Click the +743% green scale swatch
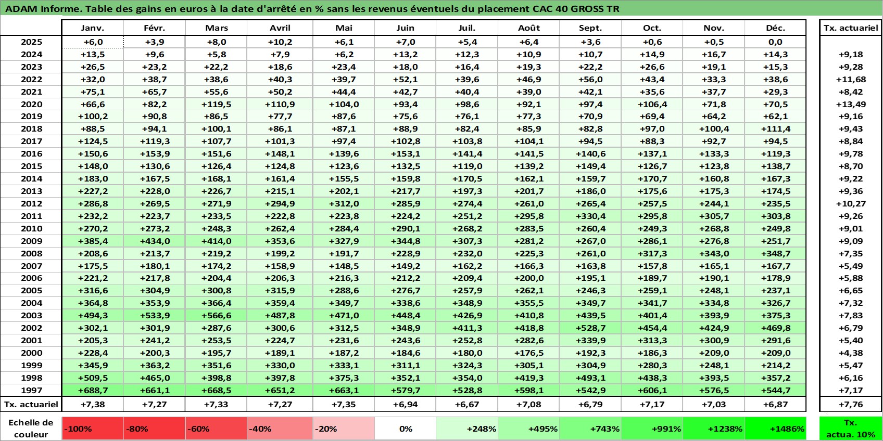Image resolution: width=883 pixels, height=441 pixels. pyautogui.click(x=590, y=429)
